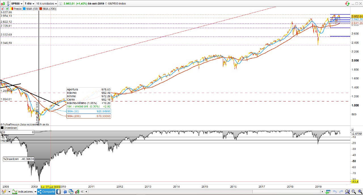The width and height of the screenshot is (363, 195).
Task: Click the mobile devices icon
Action: 59,192
